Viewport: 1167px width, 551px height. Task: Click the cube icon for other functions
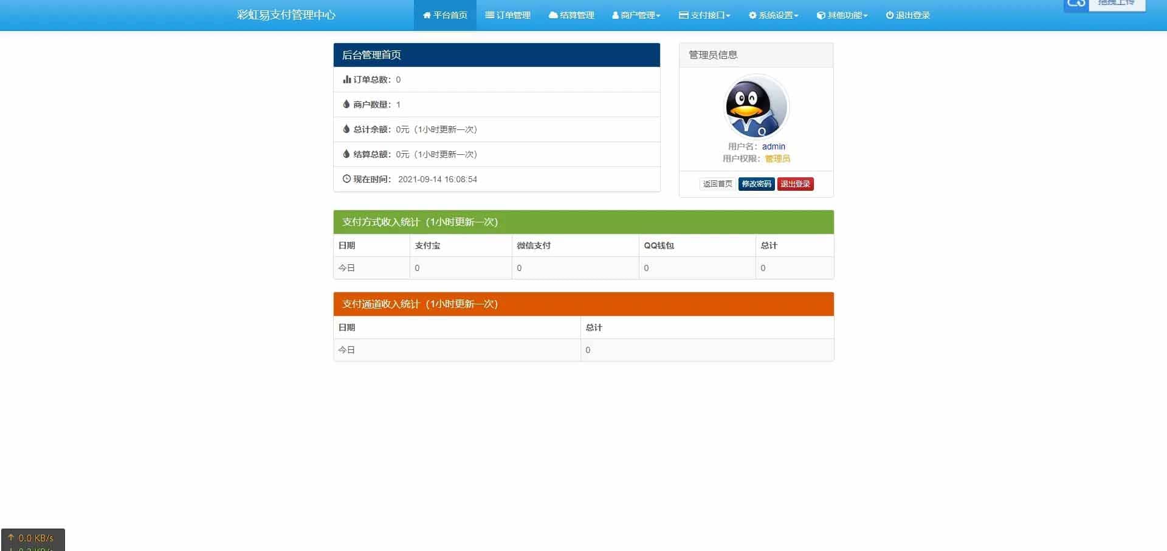coord(821,15)
